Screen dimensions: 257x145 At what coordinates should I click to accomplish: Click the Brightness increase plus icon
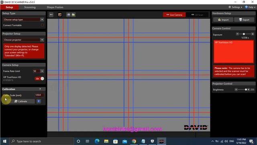tap(249, 89)
